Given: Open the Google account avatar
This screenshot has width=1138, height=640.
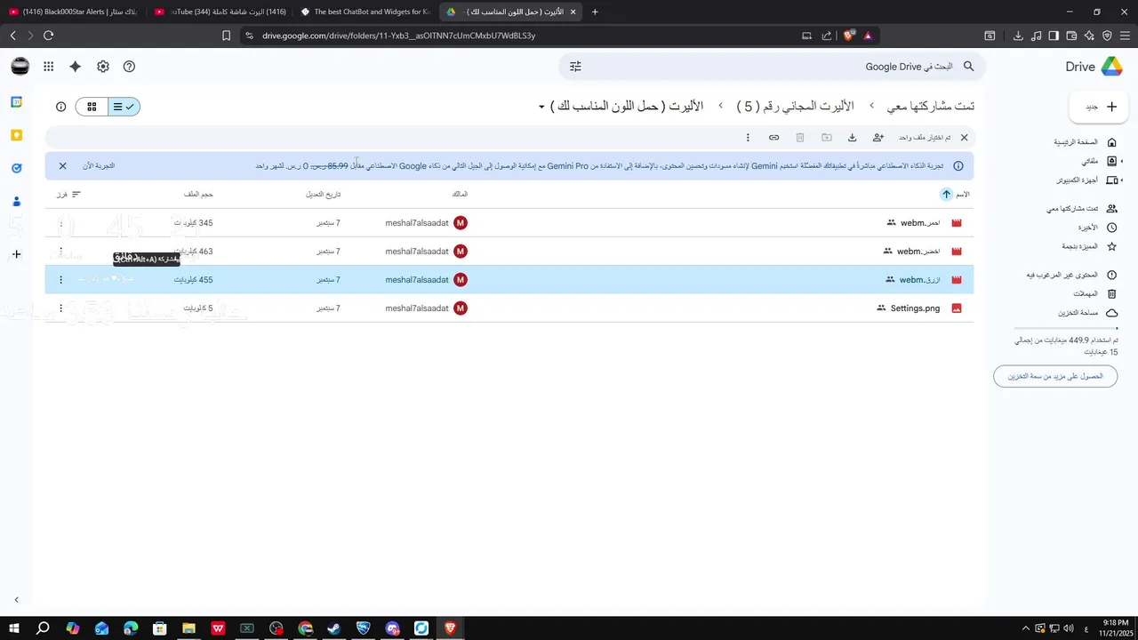Looking at the screenshot, I should click(x=20, y=67).
